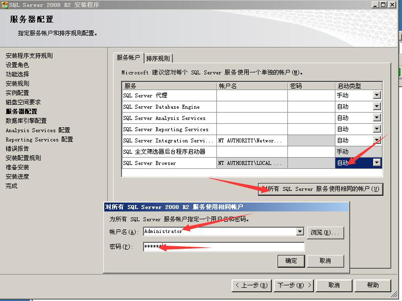This screenshot has height=301, width=402.
Task: Open startup type dropdown for Analysis Services
Action: click(377, 117)
